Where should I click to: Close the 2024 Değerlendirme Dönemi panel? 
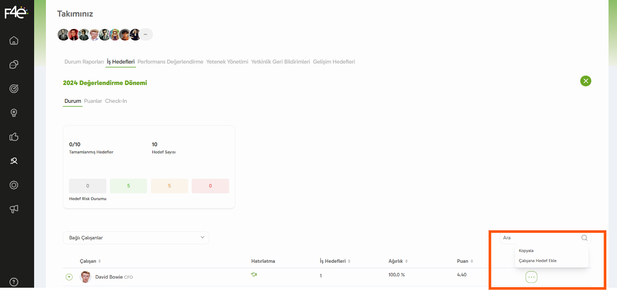[x=585, y=81]
